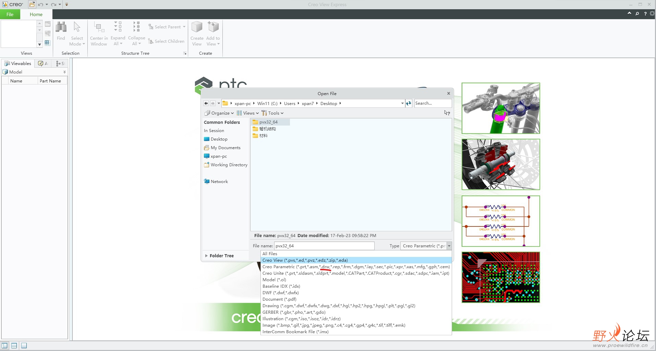Select Desktop in Common Folders
Screen dimensions: 656x351
(216, 139)
